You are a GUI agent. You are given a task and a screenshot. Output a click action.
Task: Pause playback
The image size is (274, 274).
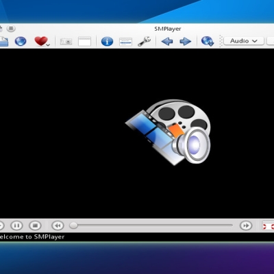tap(17, 225)
